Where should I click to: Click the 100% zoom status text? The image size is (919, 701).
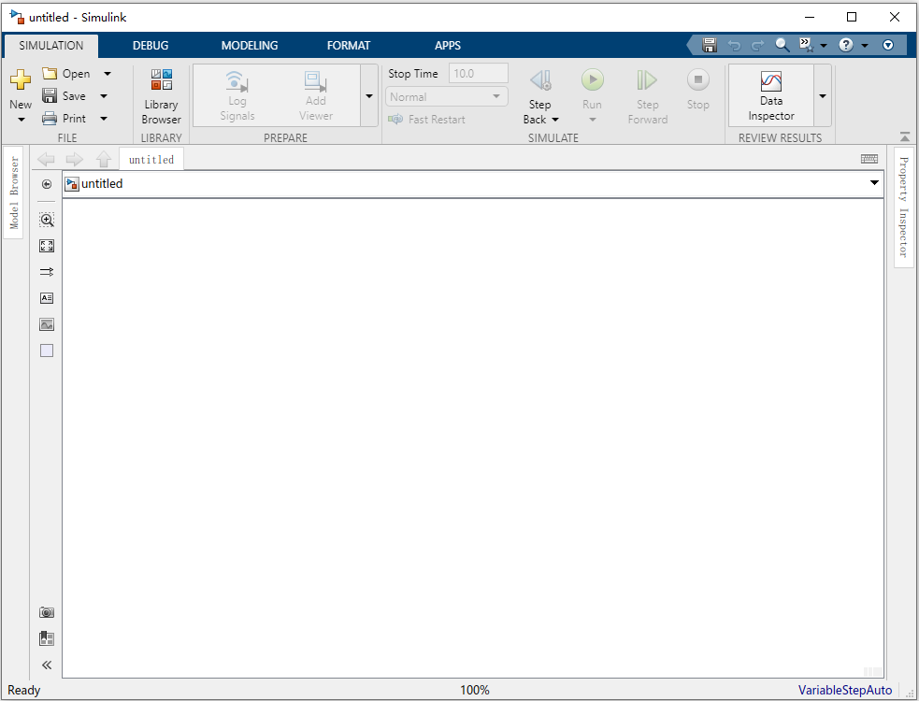click(474, 690)
